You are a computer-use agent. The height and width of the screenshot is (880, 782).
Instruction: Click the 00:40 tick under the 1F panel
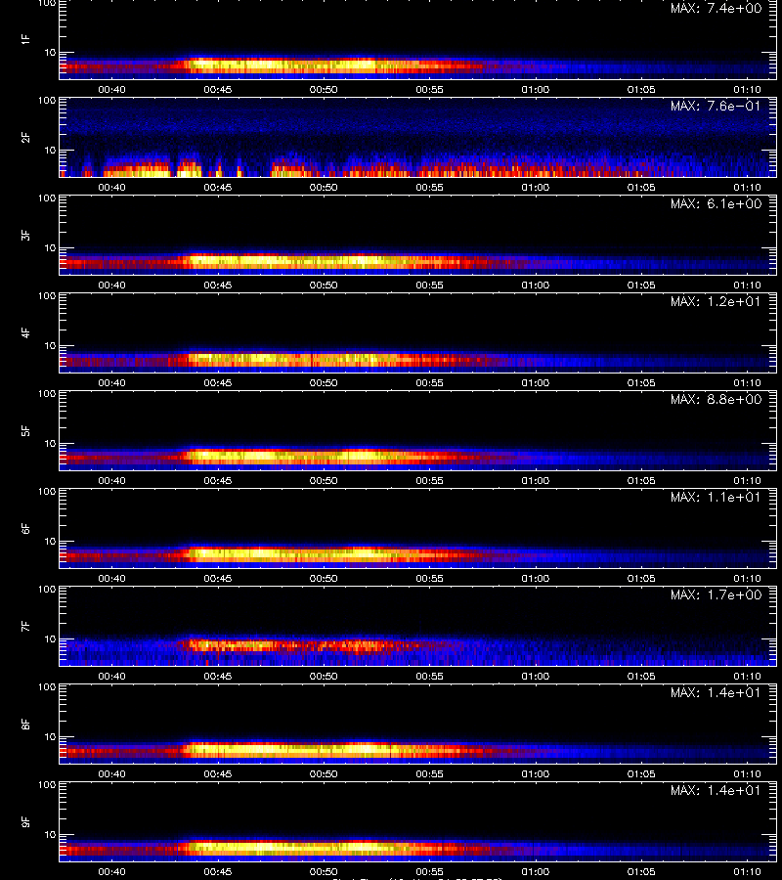click(x=111, y=90)
